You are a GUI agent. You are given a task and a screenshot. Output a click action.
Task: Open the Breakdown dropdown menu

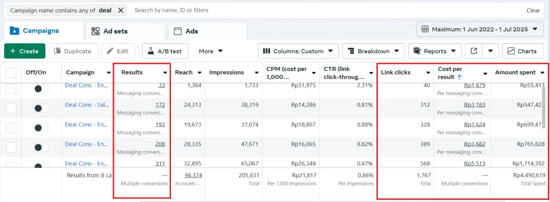(x=373, y=51)
